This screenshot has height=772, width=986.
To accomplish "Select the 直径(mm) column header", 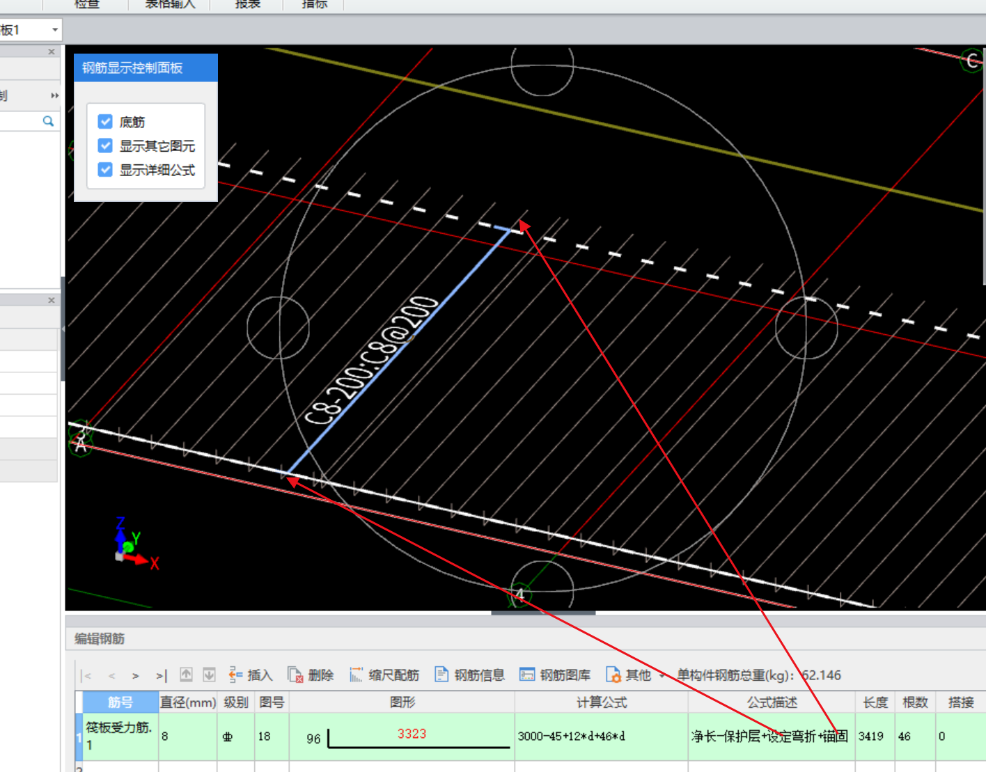I will click(x=188, y=702).
